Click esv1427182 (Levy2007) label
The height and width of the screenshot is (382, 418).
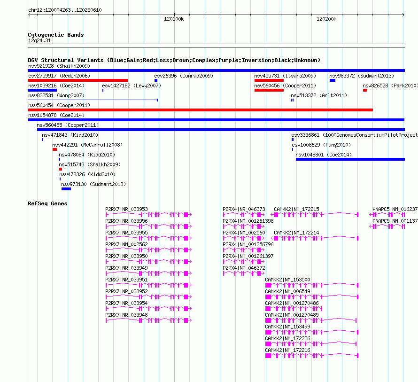132,86
